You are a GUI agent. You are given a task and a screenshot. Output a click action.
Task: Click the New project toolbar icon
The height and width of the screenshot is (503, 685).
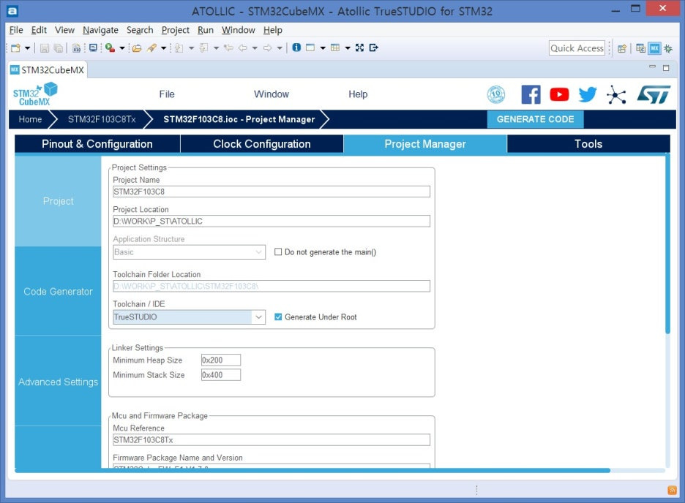tap(15, 48)
